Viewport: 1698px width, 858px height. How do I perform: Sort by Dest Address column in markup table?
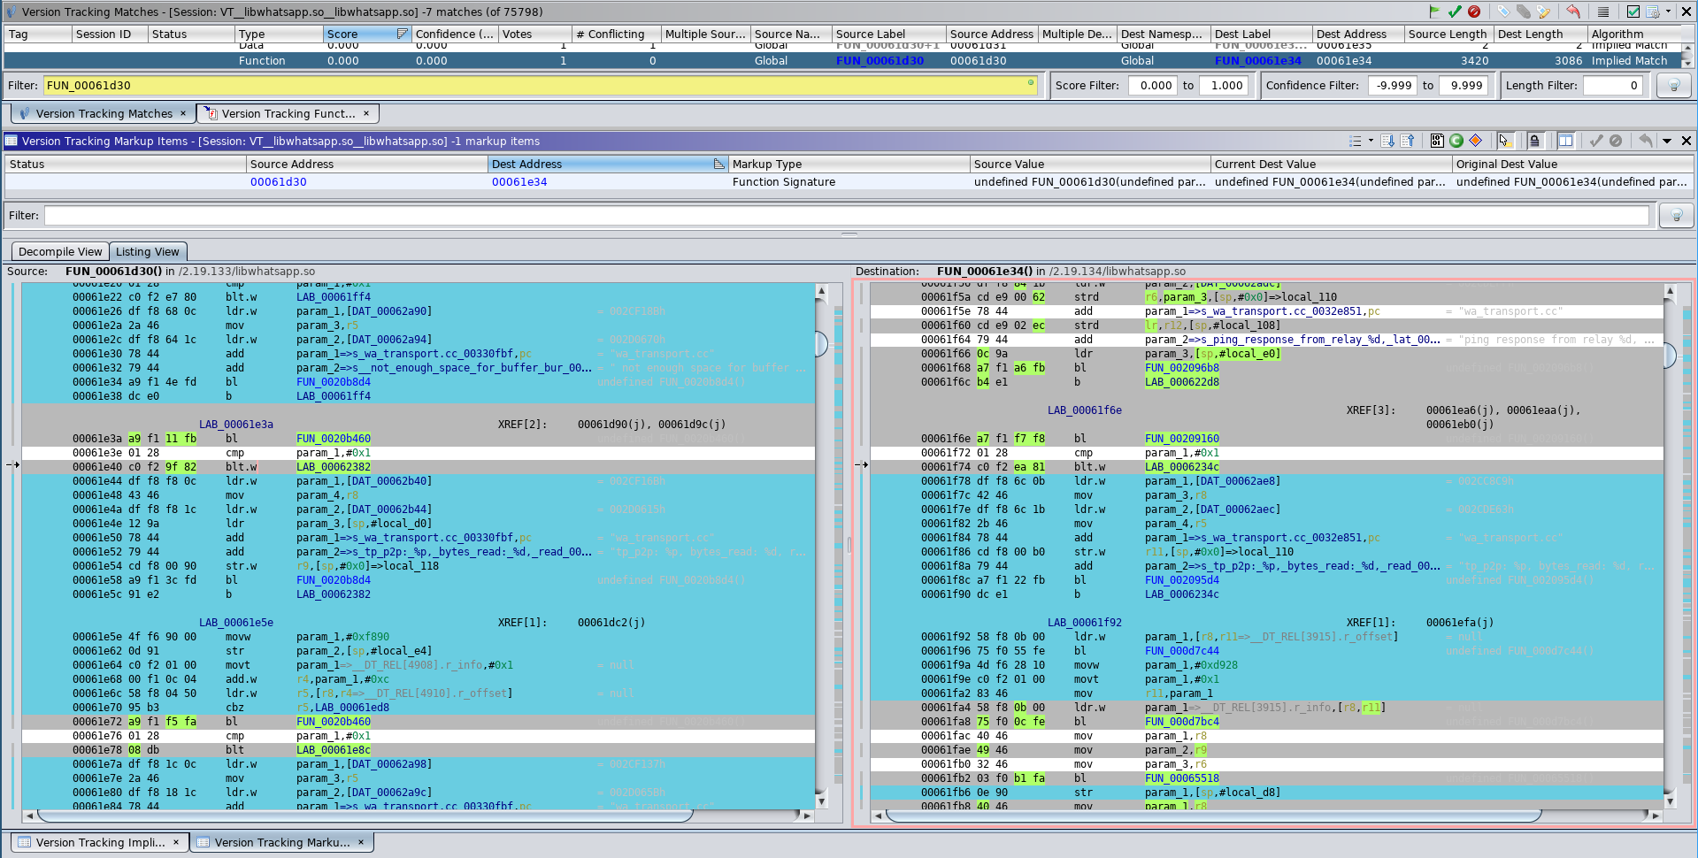coord(607,164)
